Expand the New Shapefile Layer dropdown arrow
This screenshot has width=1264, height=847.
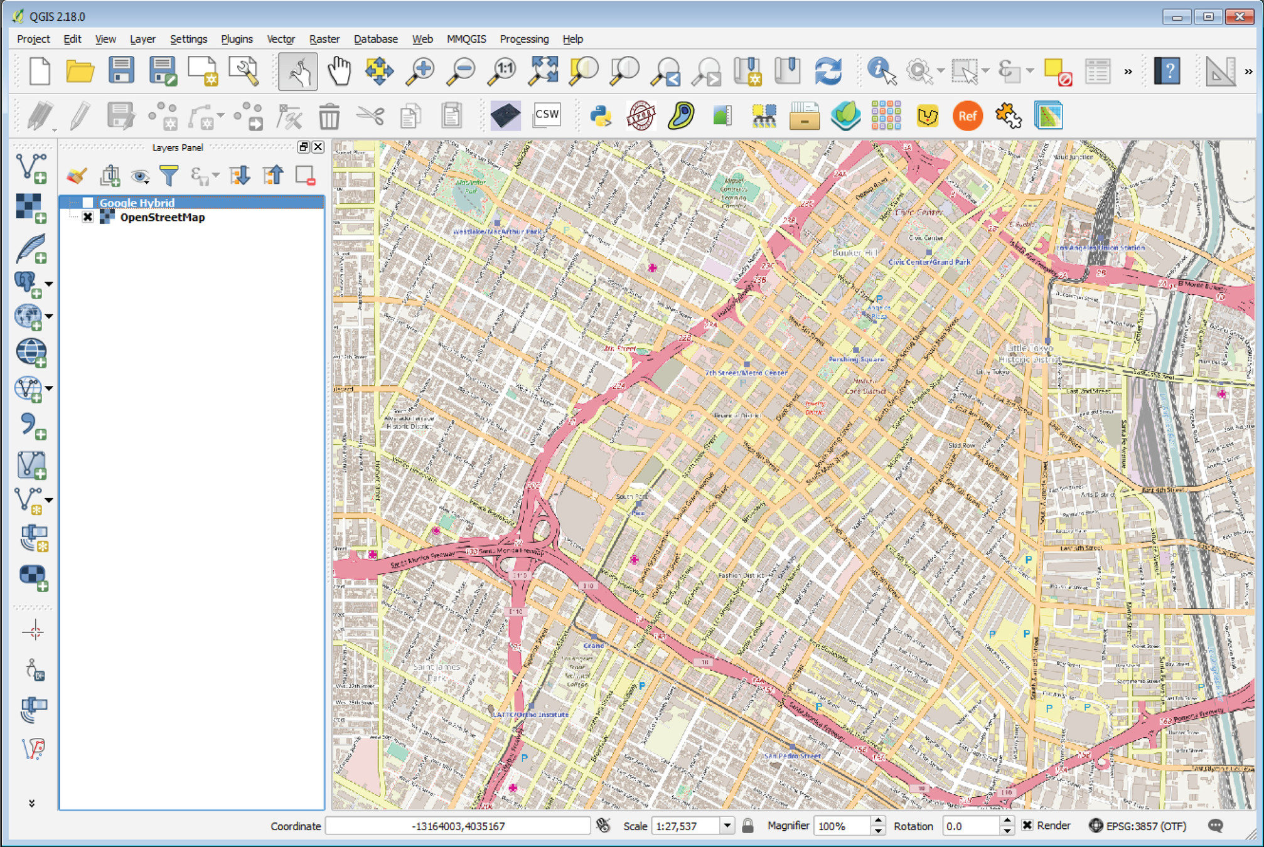tap(49, 500)
